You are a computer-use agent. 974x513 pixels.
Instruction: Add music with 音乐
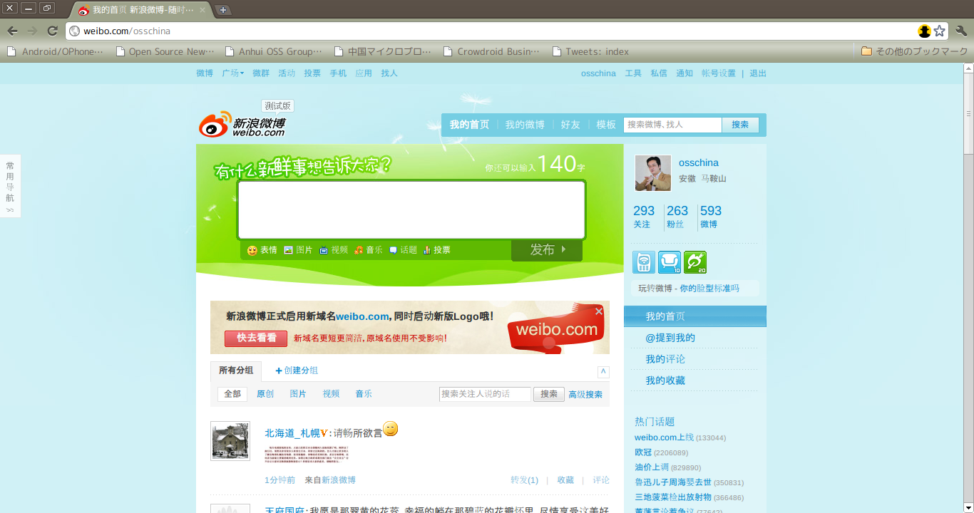(369, 250)
